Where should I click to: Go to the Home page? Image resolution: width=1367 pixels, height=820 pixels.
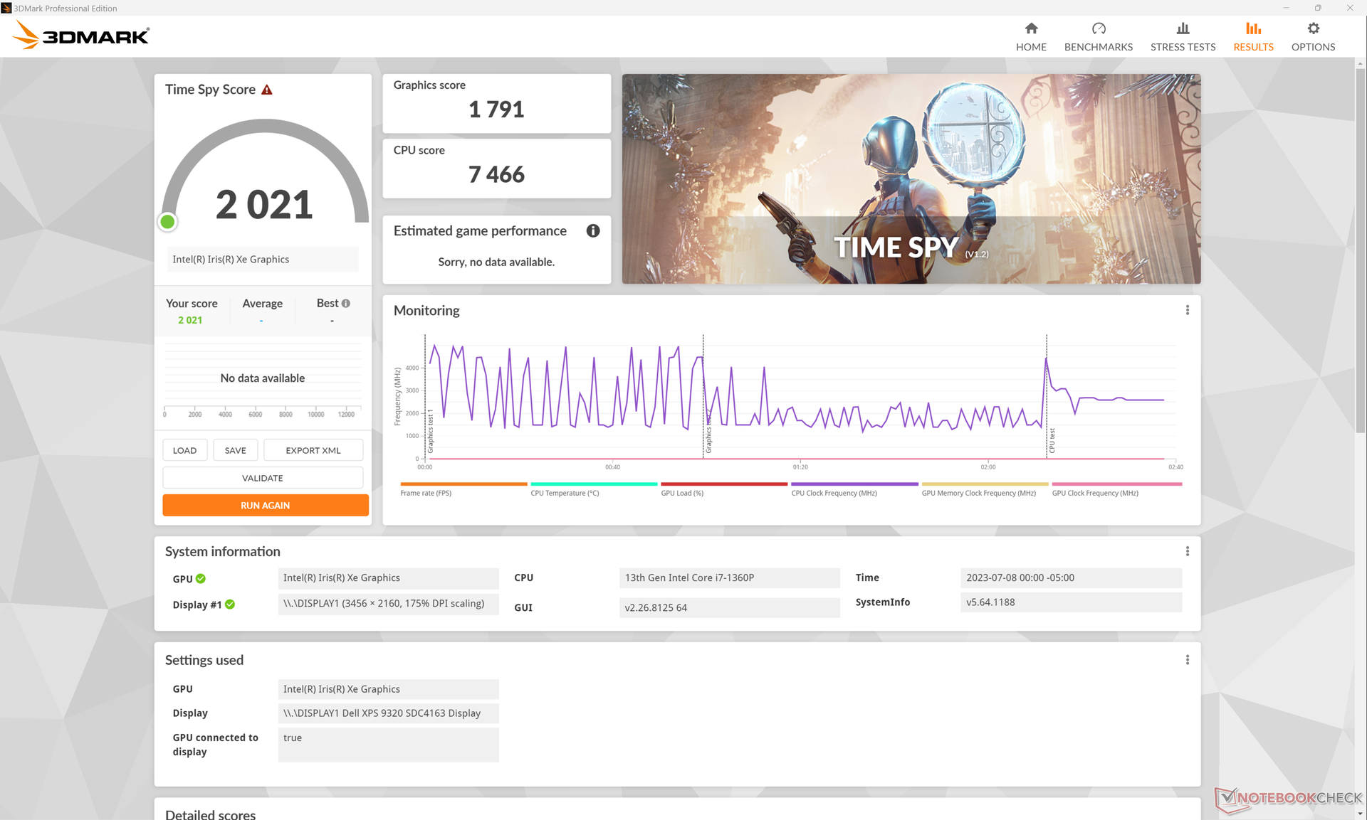pyautogui.click(x=1030, y=36)
